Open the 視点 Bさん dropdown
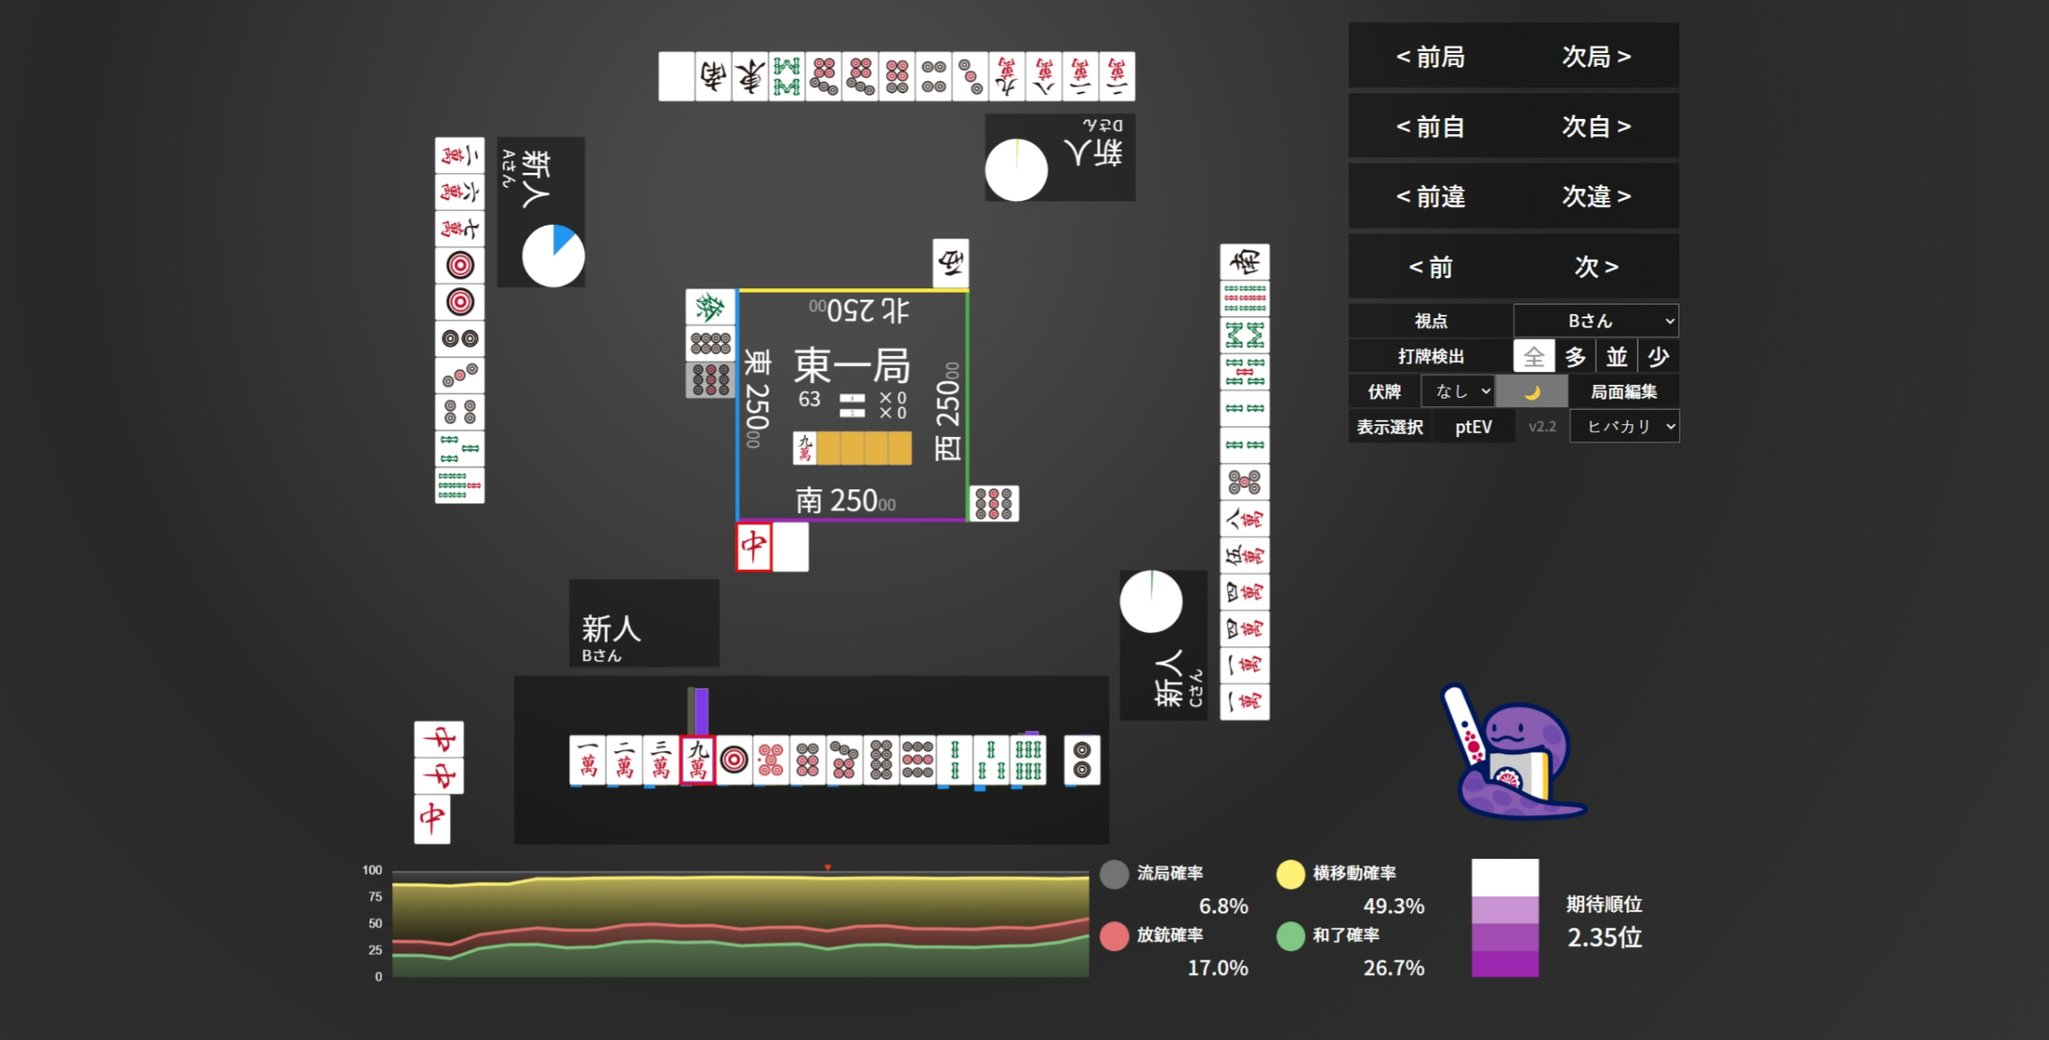The height and width of the screenshot is (1040, 2049). point(1596,321)
